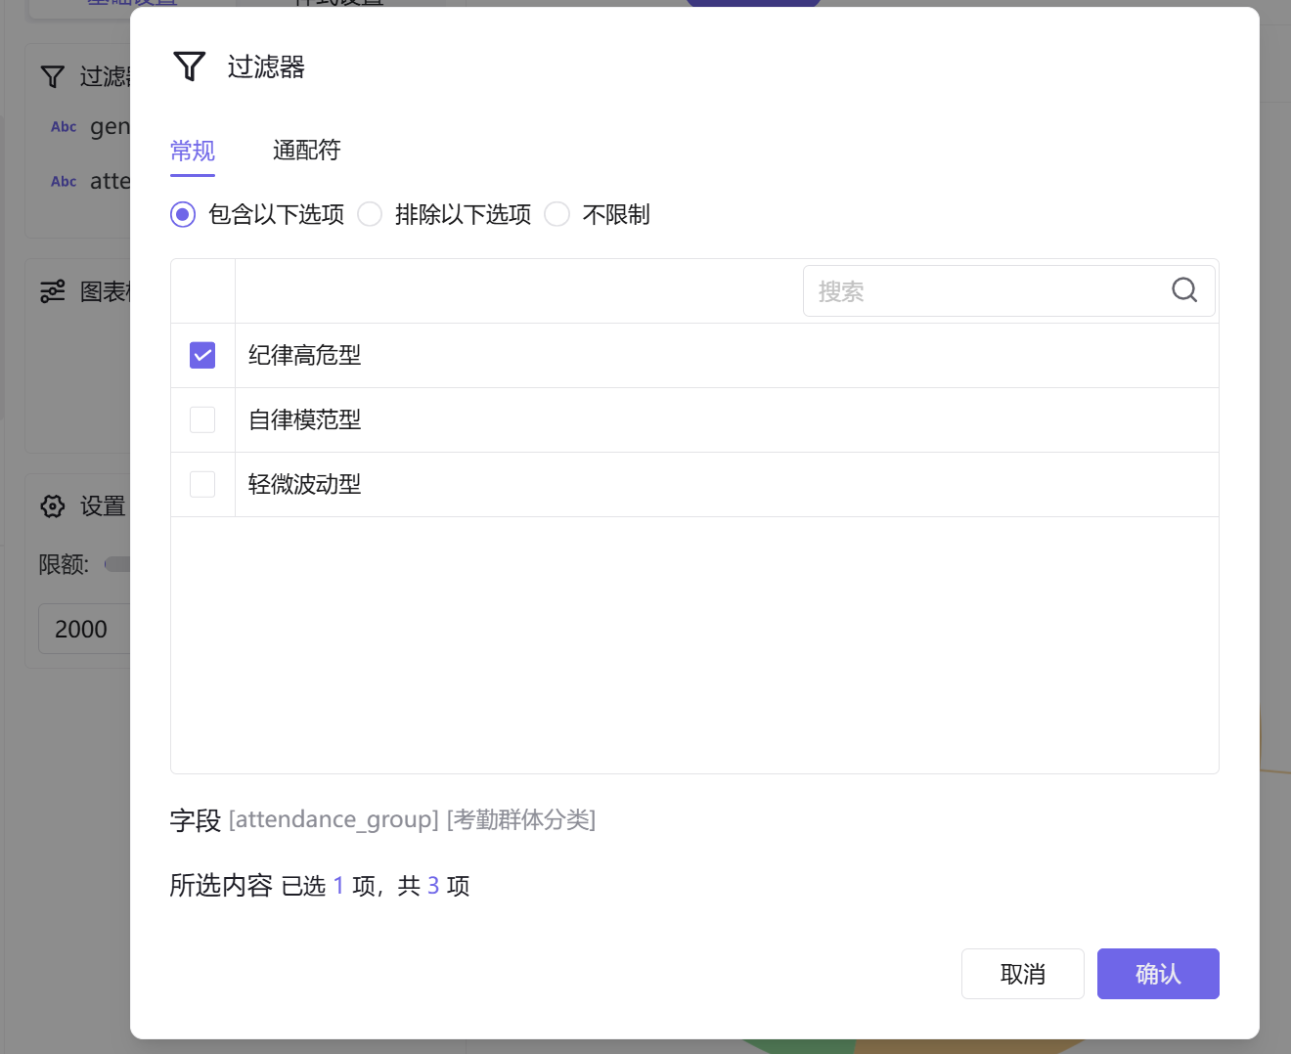1291x1054 pixels.
Task: Click the [attendance_group] field label
Action: click(x=334, y=819)
